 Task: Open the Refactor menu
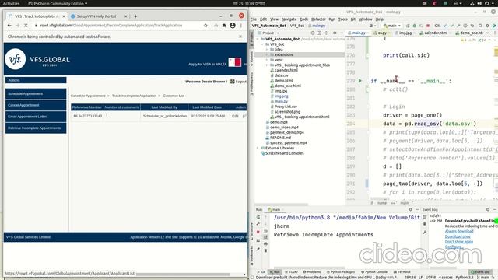tap(318, 19)
